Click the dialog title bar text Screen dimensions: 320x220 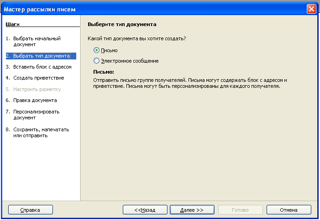pos(40,10)
